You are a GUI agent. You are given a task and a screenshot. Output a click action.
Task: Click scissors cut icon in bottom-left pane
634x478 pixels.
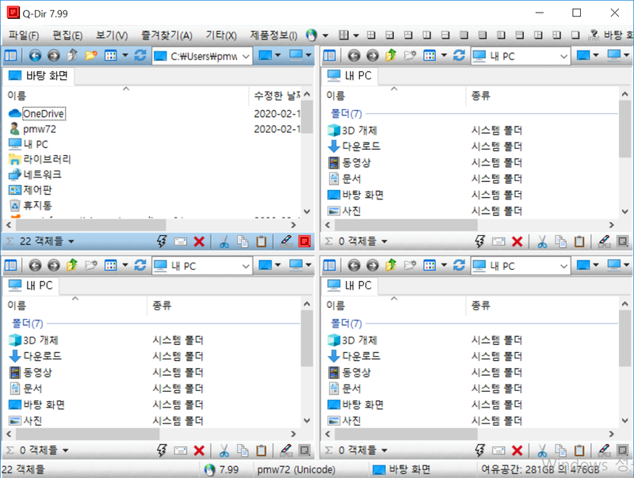(x=224, y=450)
